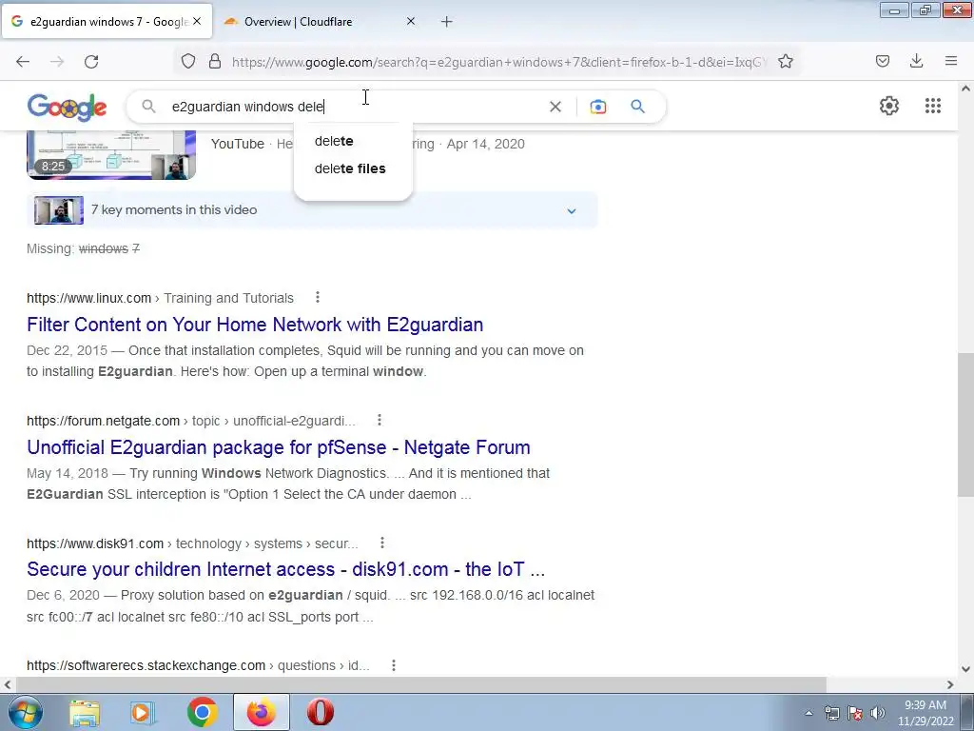
Task: Open Filter Content on Your Home Network link
Action: coord(255,325)
